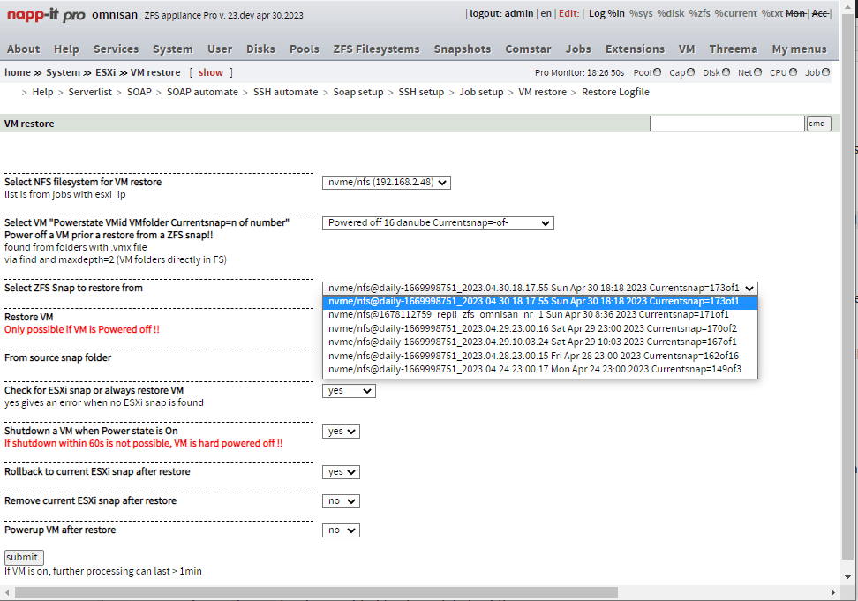Open the Jobs menu
The image size is (858, 601).
click(x=578, y=49)
